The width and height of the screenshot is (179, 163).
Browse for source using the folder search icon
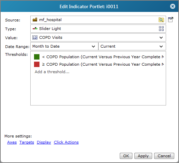point(161,20)
